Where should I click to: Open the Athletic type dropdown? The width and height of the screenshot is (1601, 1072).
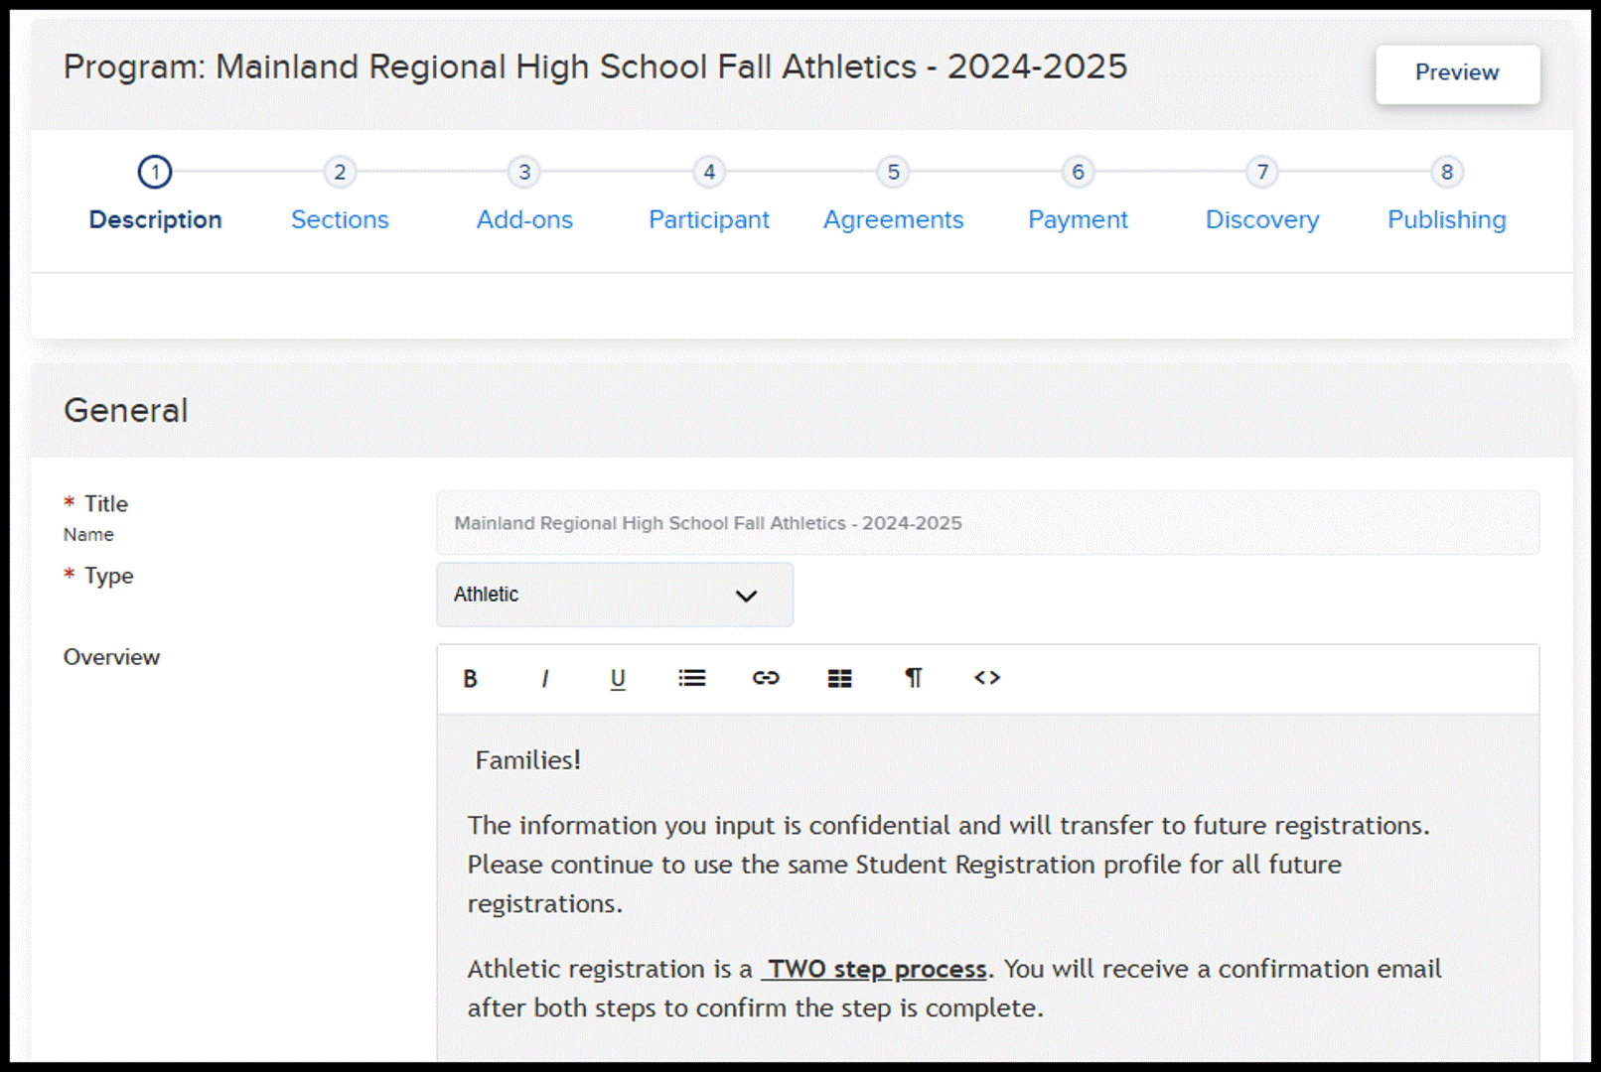[x=615, y=595]
